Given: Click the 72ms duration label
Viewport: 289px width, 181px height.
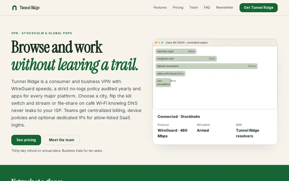Looking at the screenshot, I should [x=212, y=59].
